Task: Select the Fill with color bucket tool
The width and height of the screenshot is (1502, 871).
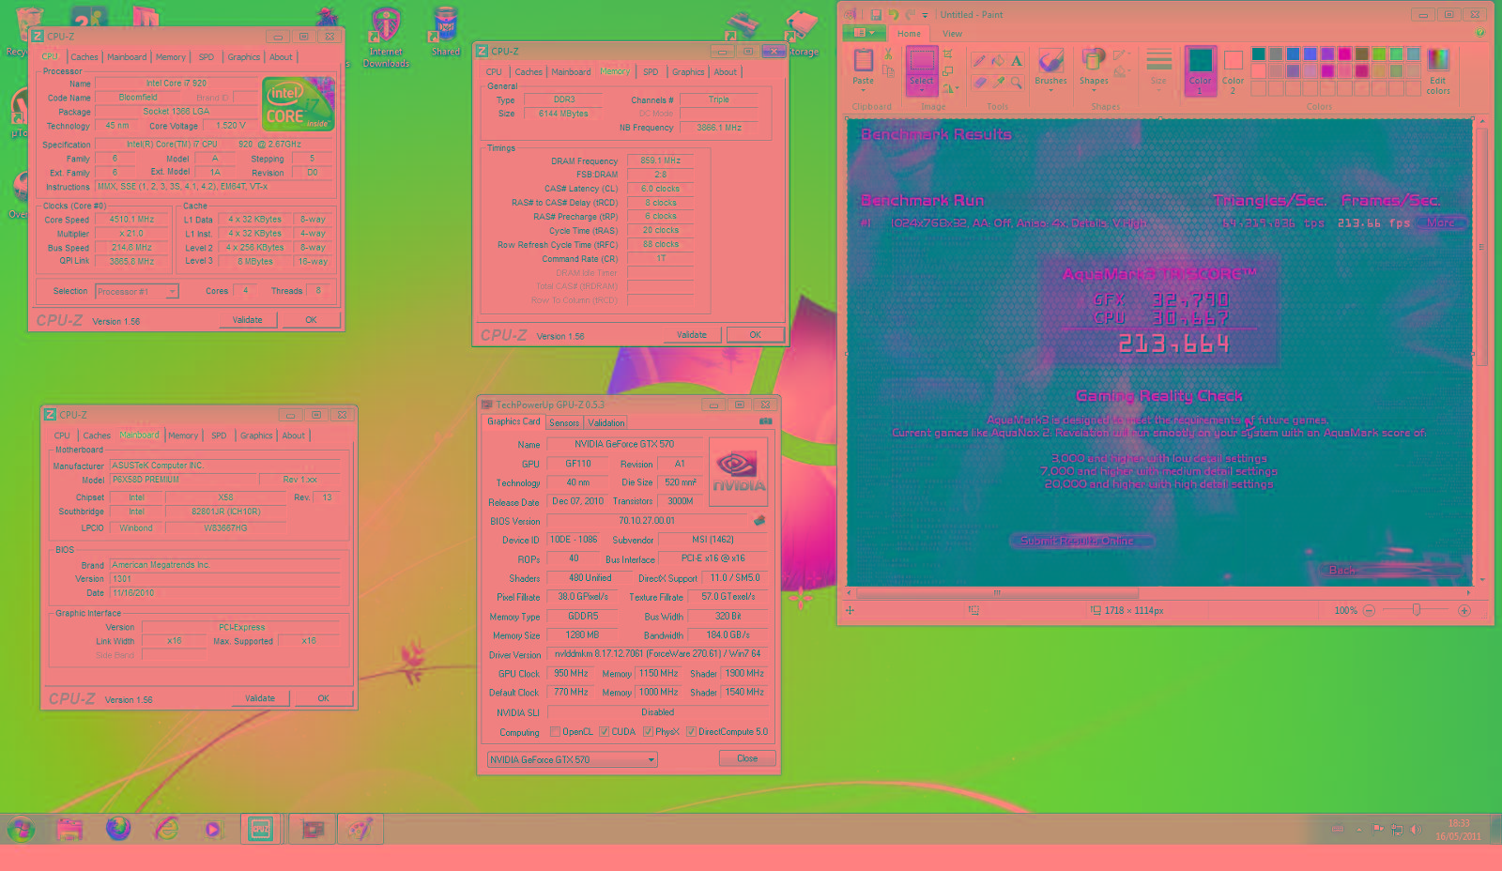Action: pyautogui.click(x=998, y=61)
